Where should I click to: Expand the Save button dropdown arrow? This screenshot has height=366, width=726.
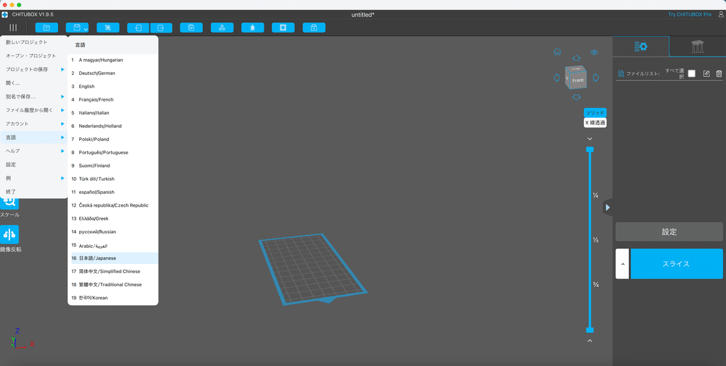coord(87,28)
